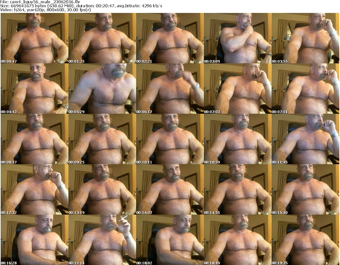Viewport: 340px width, 265px height.
Task: Click the thumbnail at timestamp 00:17:14
Action: click(x=102, y=240)
